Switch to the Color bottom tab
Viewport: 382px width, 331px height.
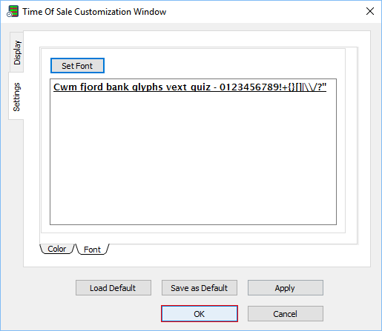click(x=57, y=249)
